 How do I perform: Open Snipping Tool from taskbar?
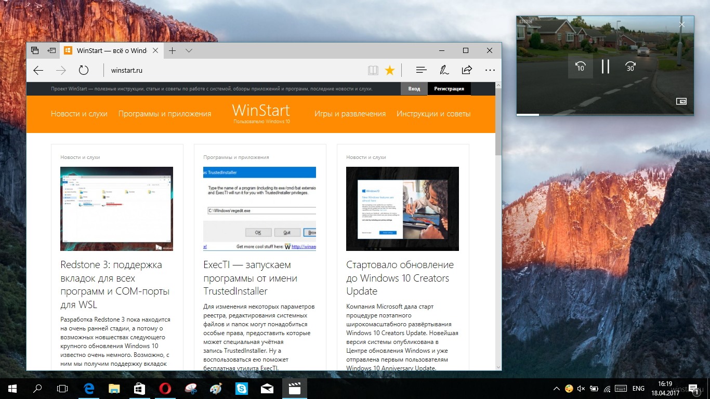pos(191,388)
